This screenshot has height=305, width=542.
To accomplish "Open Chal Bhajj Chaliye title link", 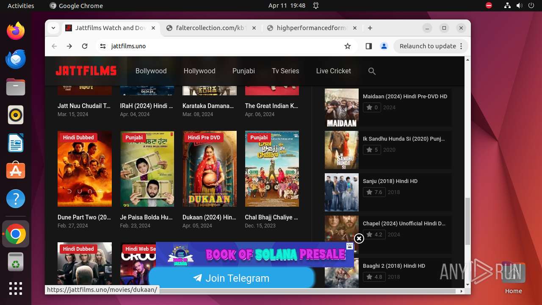I will [x=271, y=217].
